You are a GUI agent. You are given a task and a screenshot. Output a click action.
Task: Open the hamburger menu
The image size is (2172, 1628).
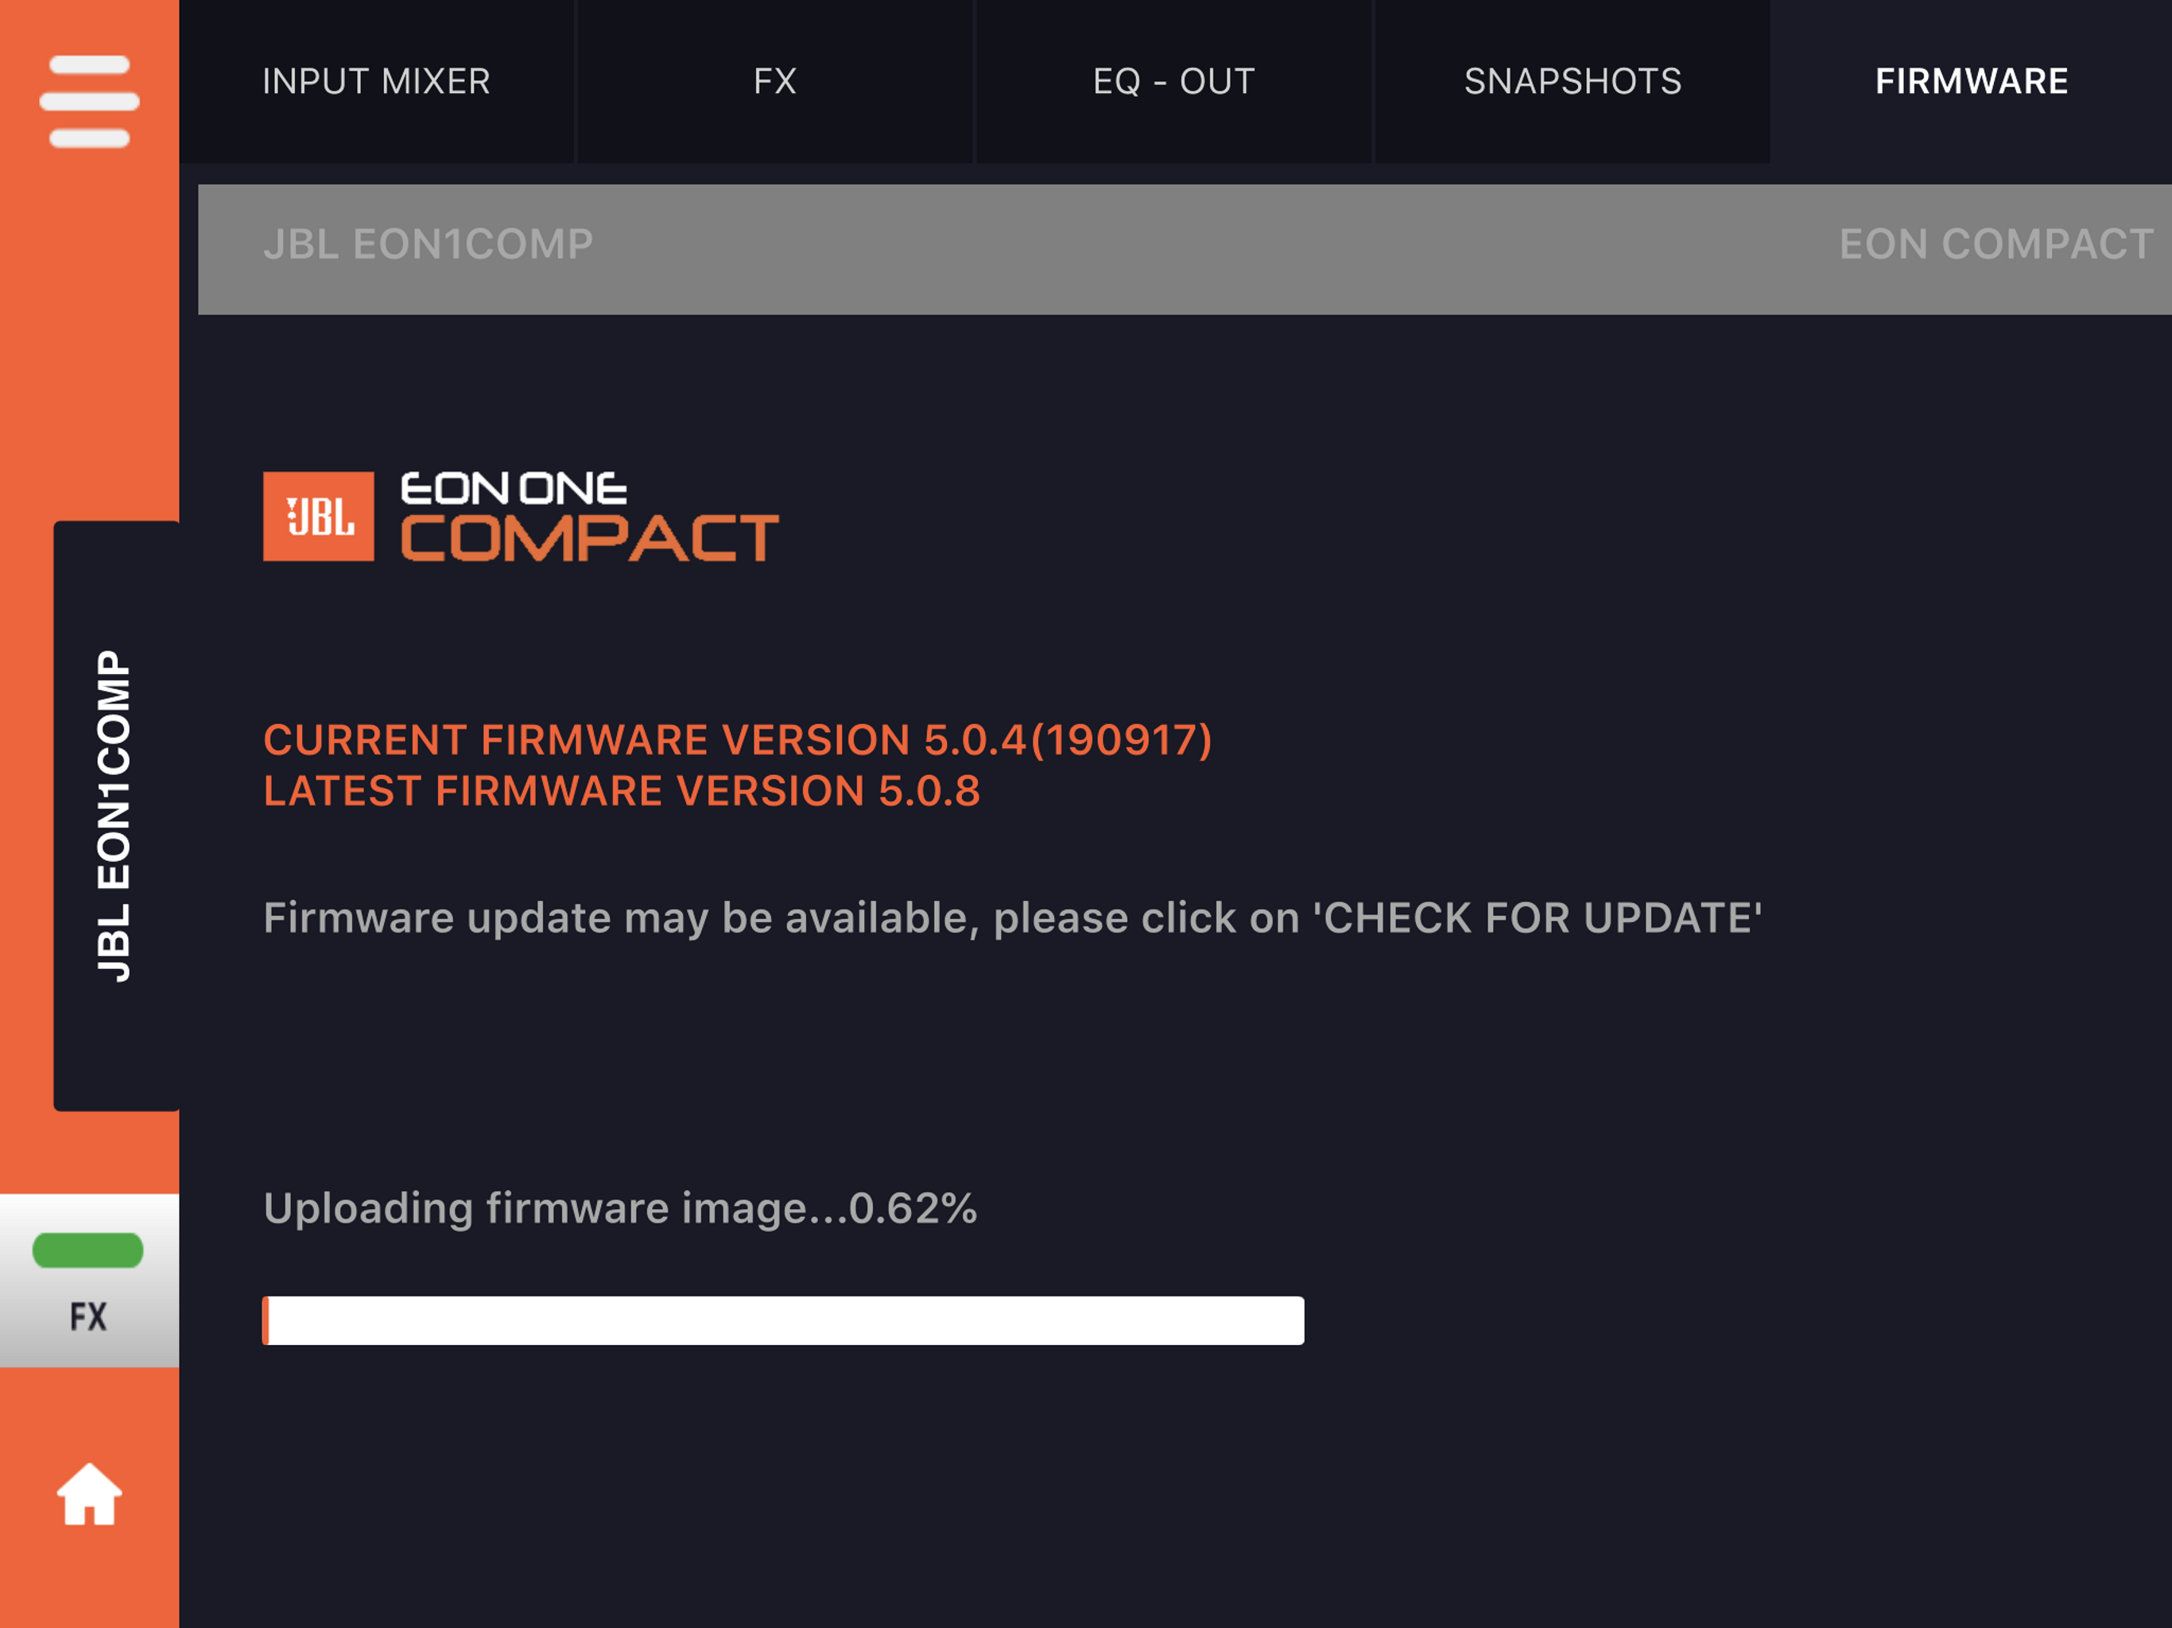89,101
